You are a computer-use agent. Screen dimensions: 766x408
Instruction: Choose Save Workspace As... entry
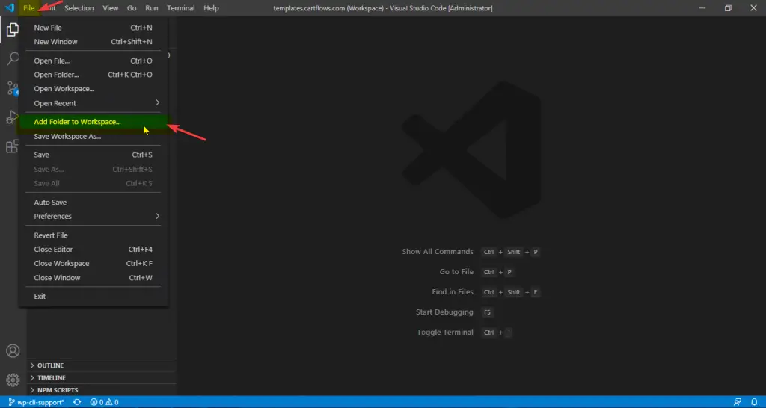[93, 136]
